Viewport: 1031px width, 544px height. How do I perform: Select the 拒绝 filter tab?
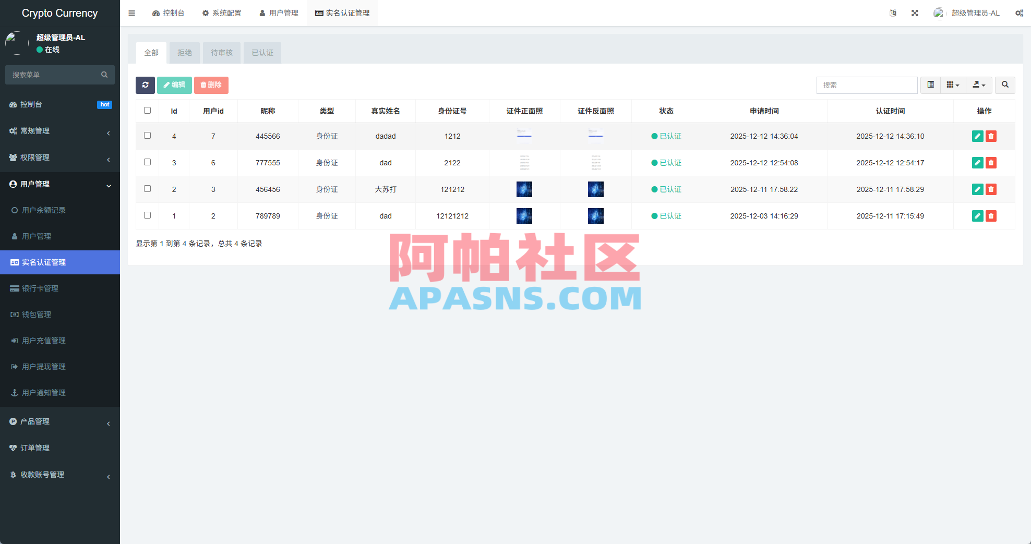coord(185,53)
